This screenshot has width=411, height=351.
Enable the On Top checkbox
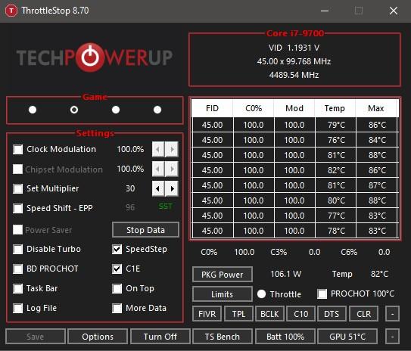coord(117,288)
